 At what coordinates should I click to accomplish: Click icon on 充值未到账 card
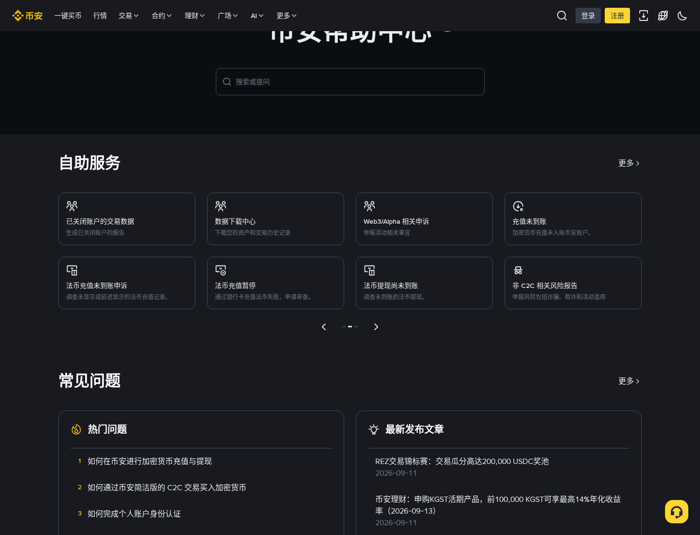518,206
